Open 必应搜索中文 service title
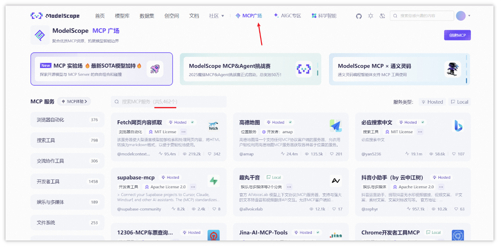Screen dimensions: 499x246 [x=377, y=122]
